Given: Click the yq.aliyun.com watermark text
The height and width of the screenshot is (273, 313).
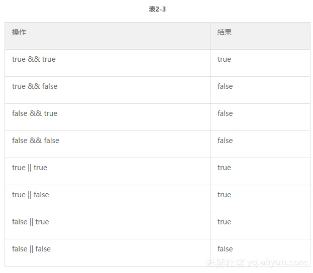Looking at the screenshot, I should click(x=277, y=262).
